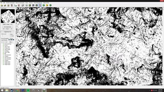Open the World Commands menu
Screen dimensions: 164x92
10,3
